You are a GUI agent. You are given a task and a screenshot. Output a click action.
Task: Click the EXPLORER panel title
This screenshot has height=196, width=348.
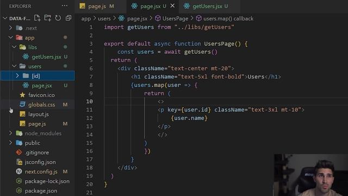pos(20,6)
